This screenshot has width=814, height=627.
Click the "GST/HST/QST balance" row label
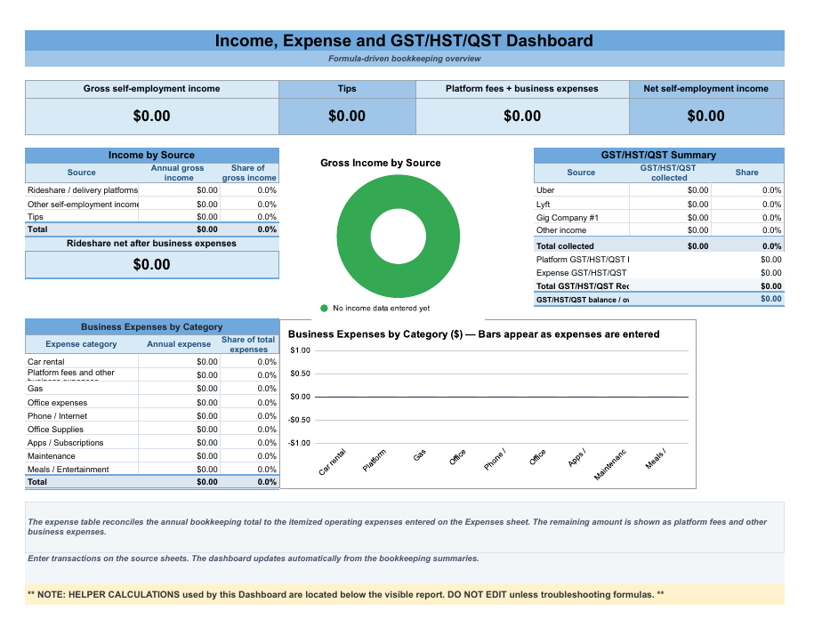583,300
